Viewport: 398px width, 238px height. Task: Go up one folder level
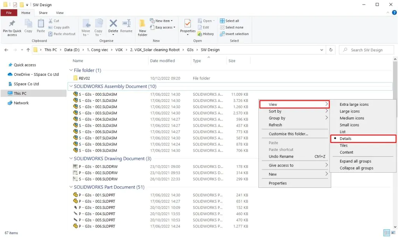point(28,50)
